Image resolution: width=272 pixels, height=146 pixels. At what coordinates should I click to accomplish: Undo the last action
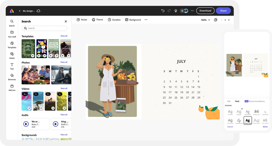tap(163, 11)
